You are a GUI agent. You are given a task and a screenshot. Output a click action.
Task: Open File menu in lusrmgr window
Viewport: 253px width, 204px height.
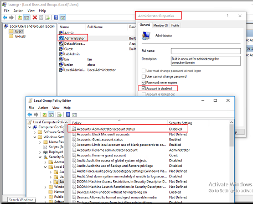pyautogui.click(x=7, y=11)
